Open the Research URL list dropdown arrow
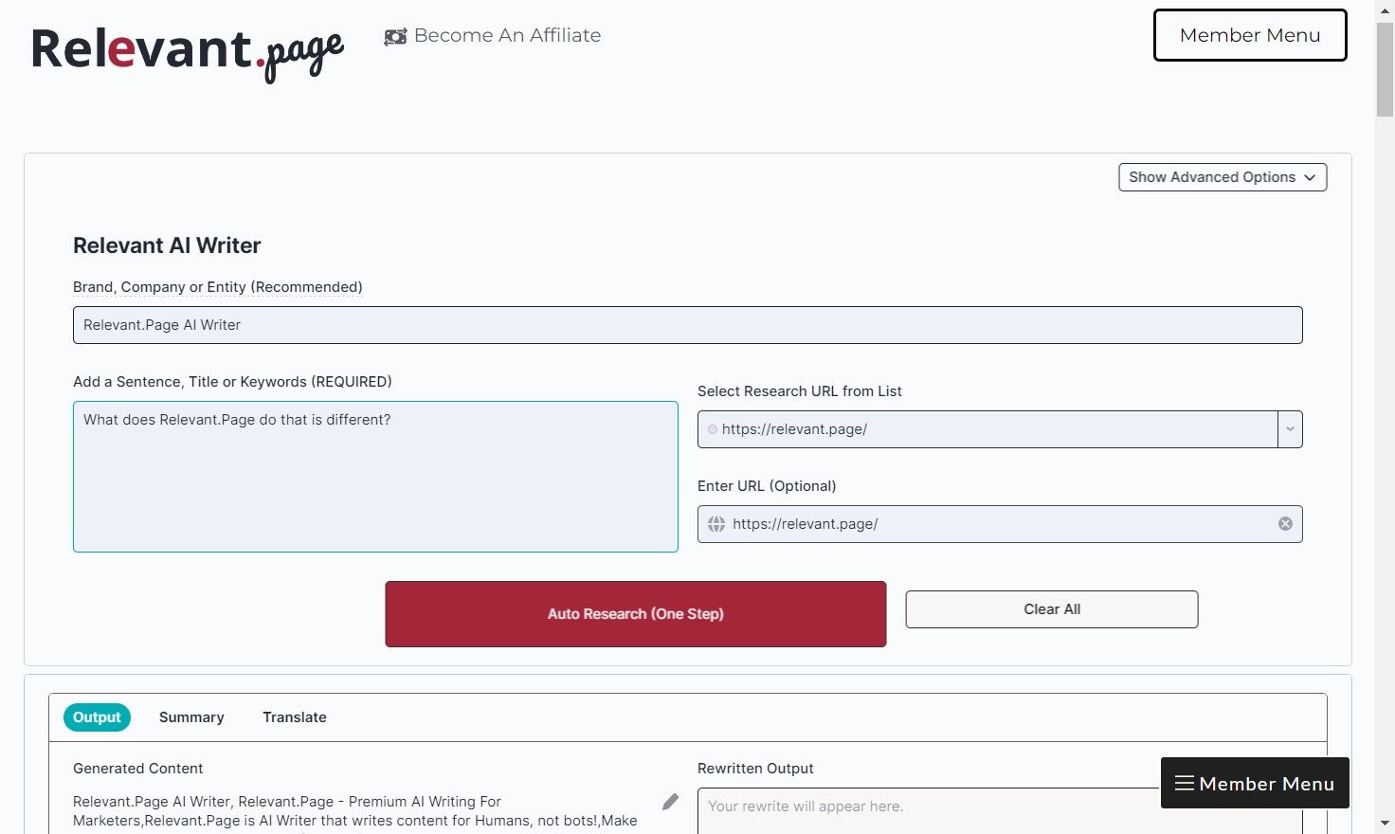The image size is (1395, 834). [1290, 429]
